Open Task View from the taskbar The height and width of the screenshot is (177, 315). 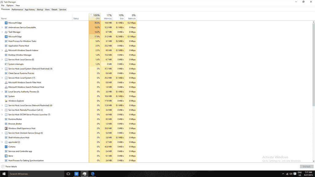[68, 174]
